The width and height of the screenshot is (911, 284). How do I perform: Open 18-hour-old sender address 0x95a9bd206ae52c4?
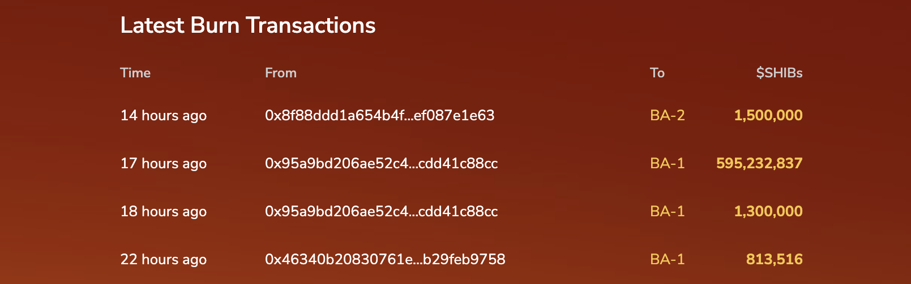coord(381,211)
